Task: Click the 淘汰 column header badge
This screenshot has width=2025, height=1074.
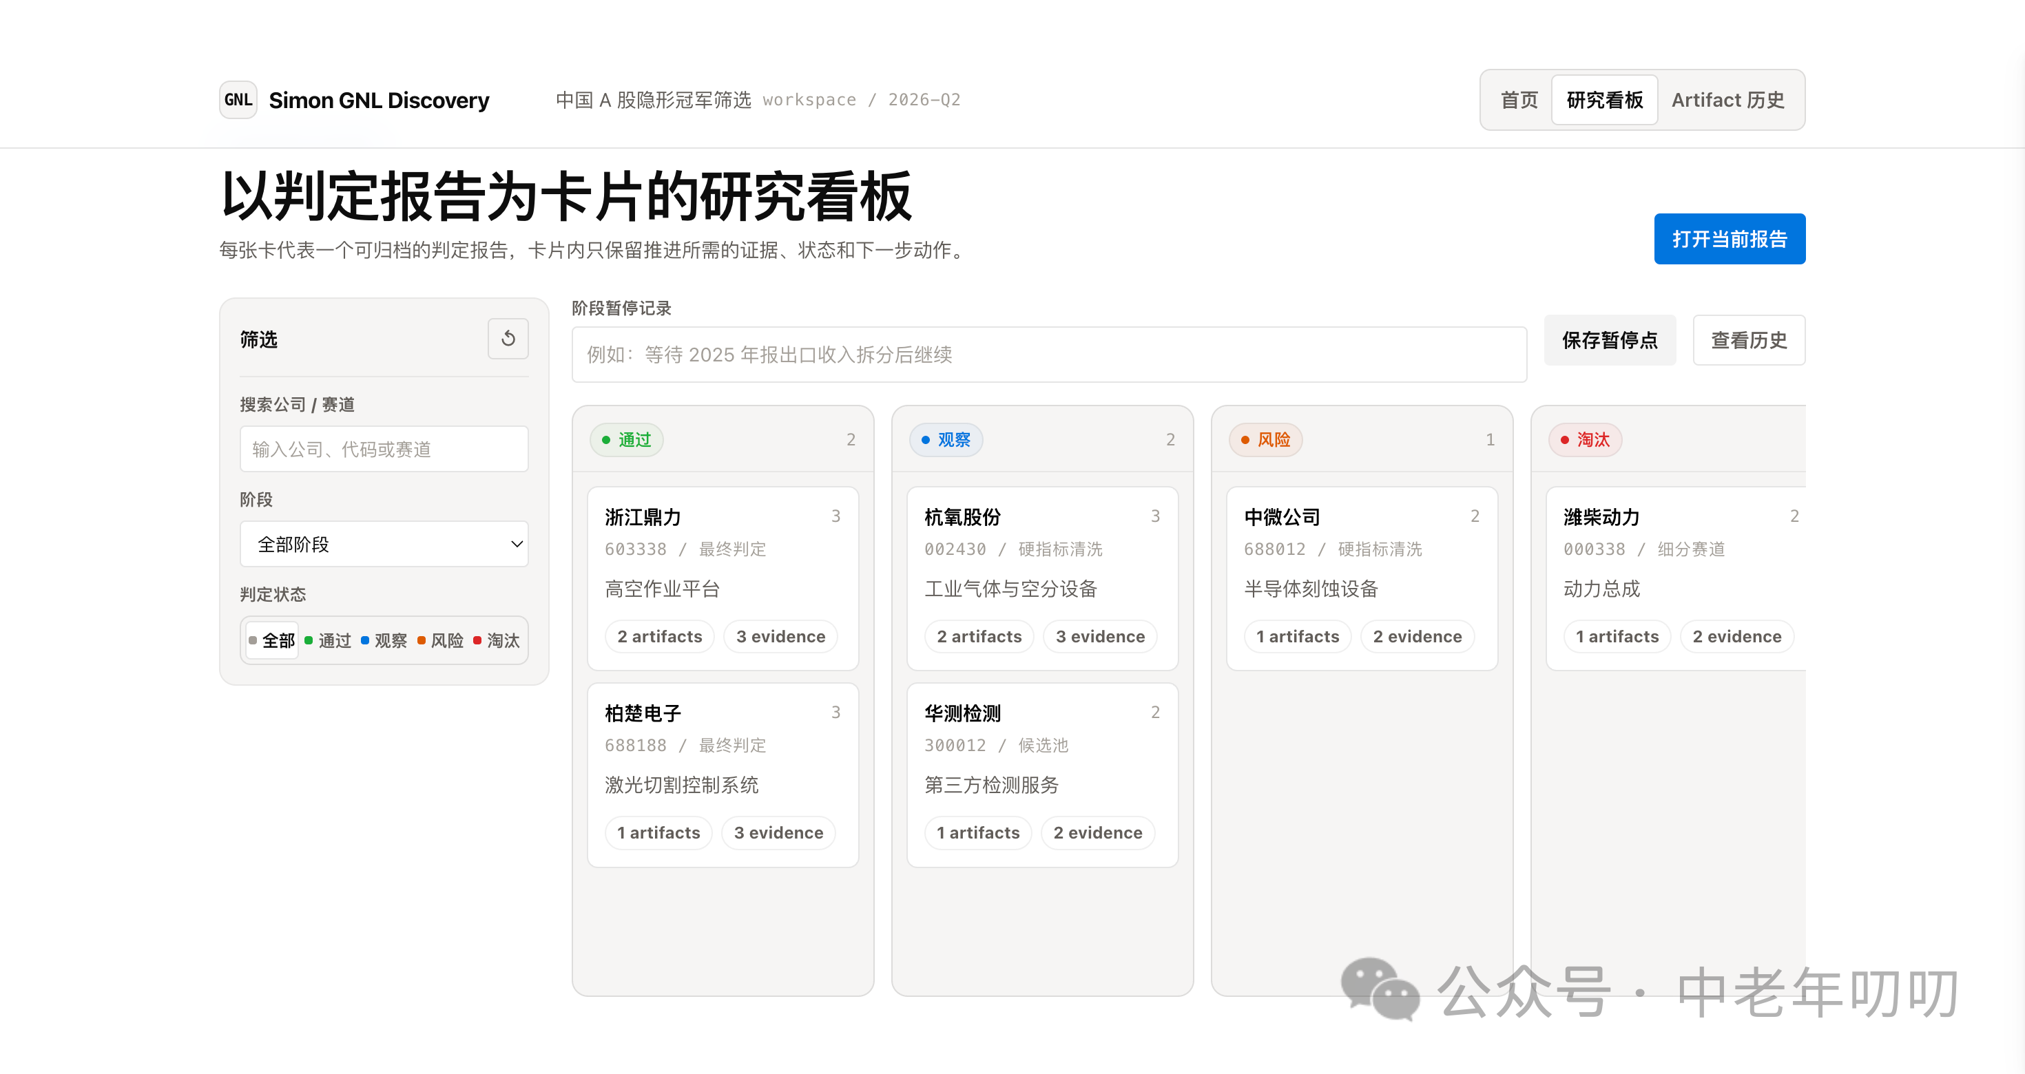Action: 1585,439
